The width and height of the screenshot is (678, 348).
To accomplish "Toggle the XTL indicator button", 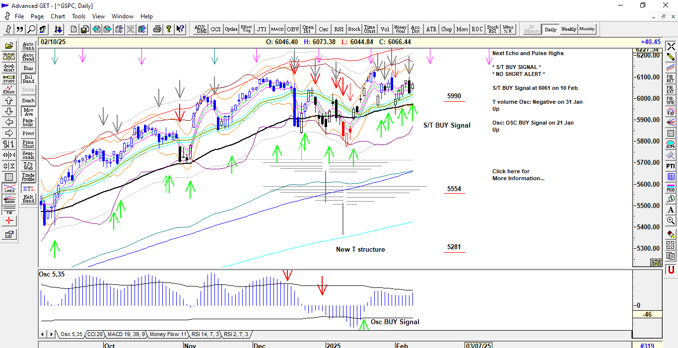I will tap(28, 189).
